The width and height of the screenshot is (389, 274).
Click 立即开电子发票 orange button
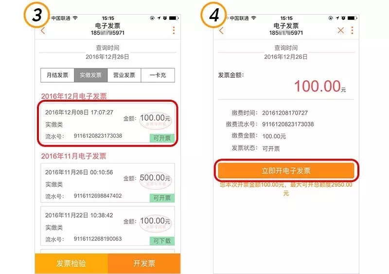[x=286, y=171]
